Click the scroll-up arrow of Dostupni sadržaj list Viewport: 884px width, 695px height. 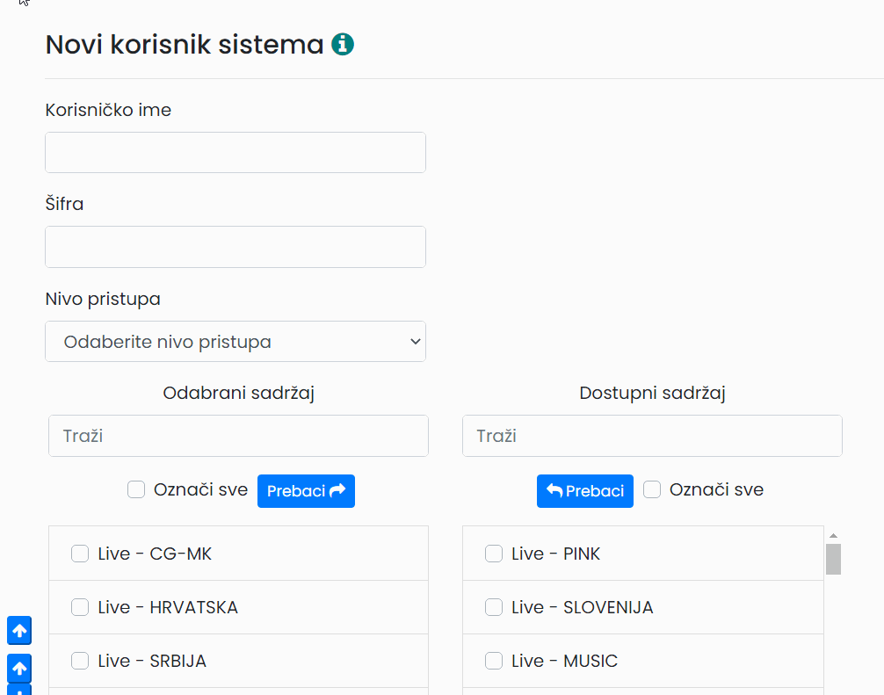[833, 535]
